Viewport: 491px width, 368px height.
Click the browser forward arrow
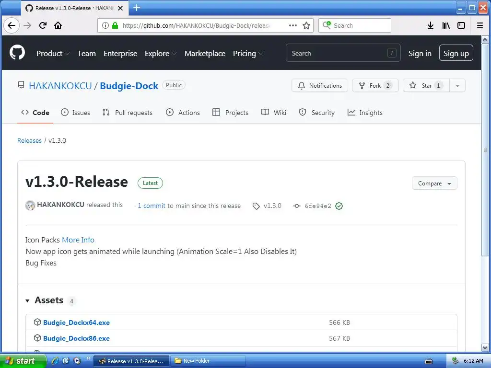pos(27,25)
